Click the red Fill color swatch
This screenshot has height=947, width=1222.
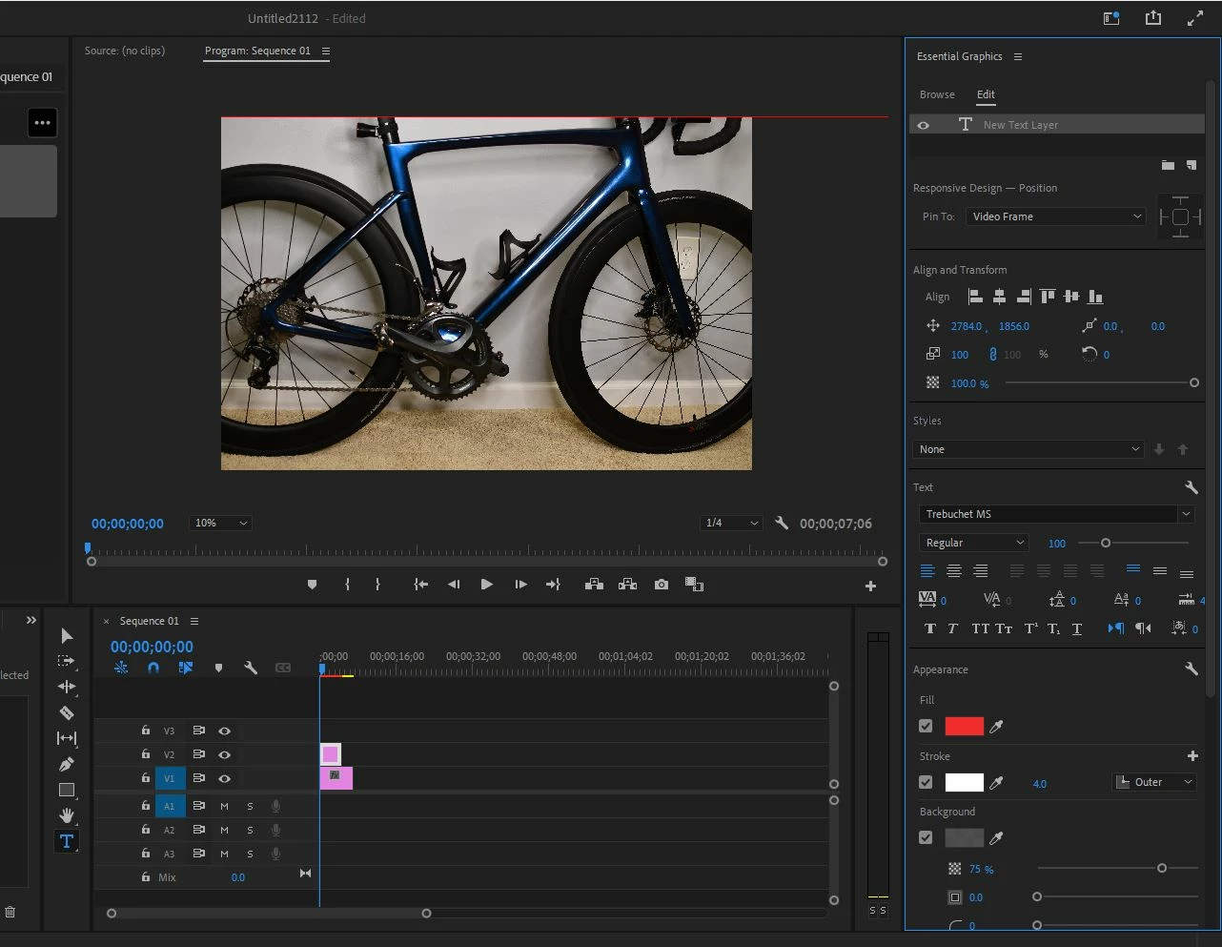pos(964,727)
